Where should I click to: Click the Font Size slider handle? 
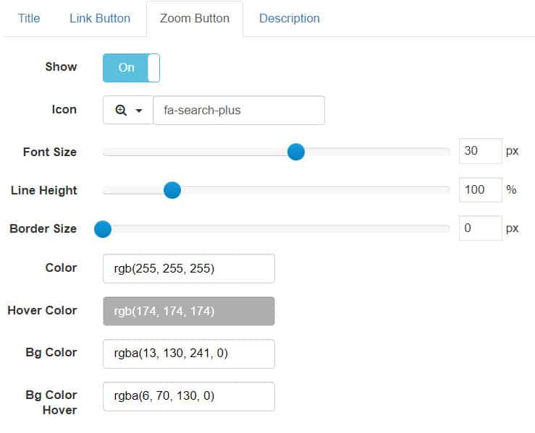click(x=296, y=152)
